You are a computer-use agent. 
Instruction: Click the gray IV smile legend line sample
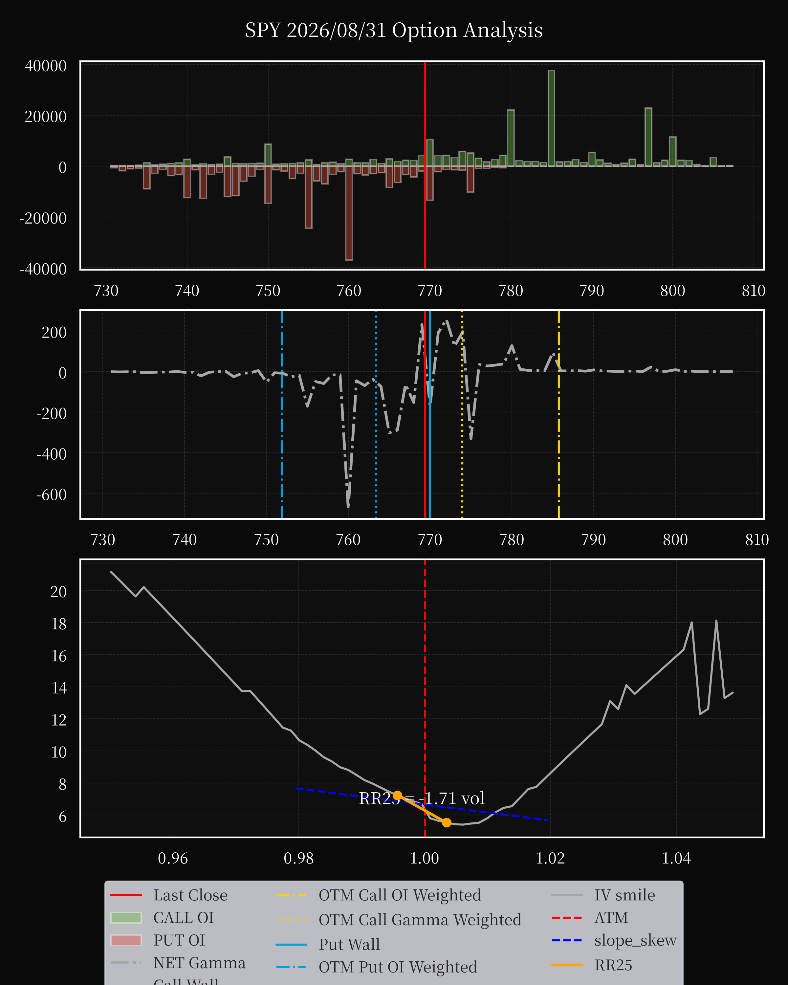point(567,895)
